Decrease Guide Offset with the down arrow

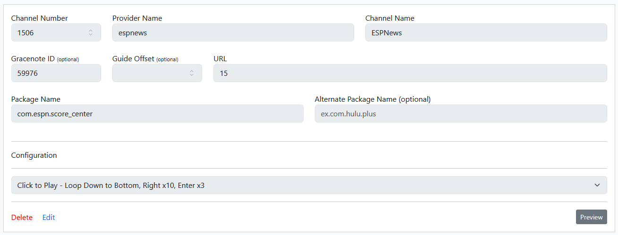(192, 75)
